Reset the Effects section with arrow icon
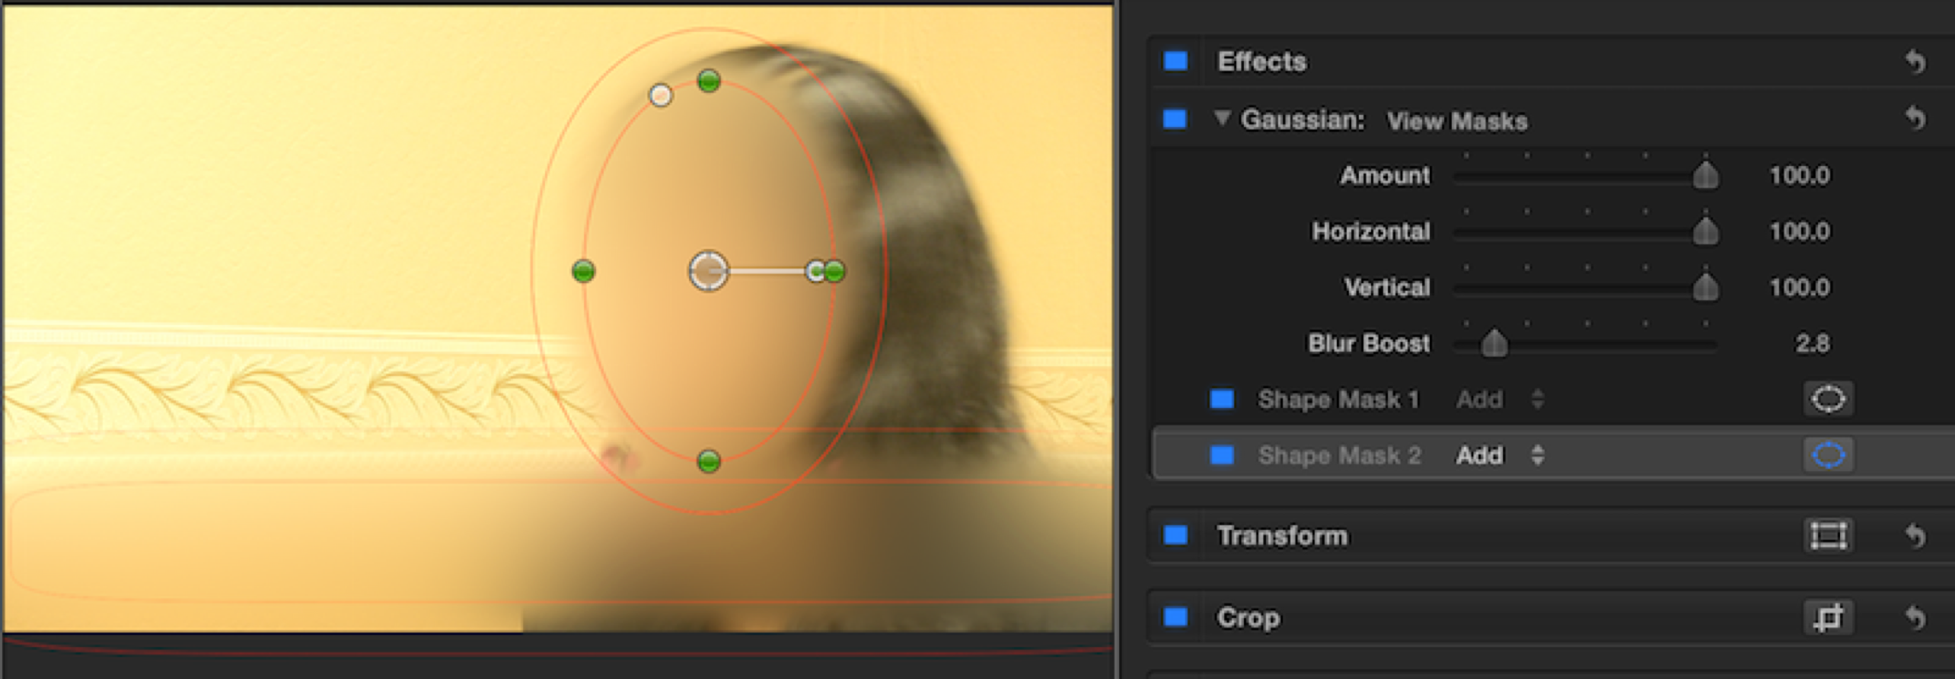The image size is (1955, 679). (x=1915, y=61)
